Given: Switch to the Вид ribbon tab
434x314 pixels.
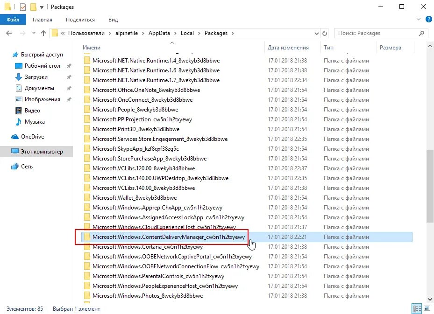Looking at the screenshot, I should pyautogui.click(x=113, y=20).
